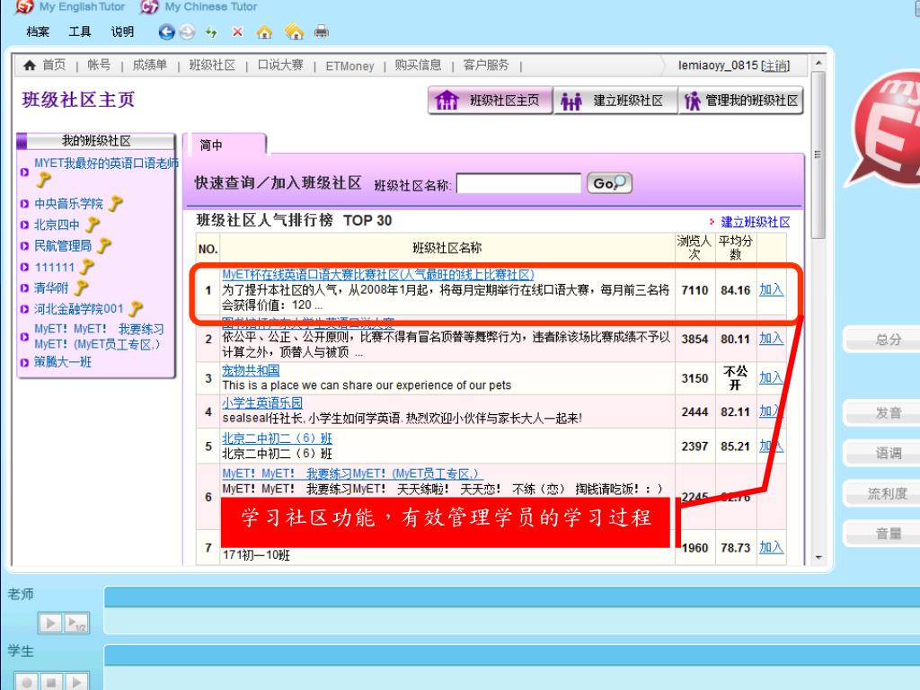The width and height of the screenshot is (920, 690).
Task: Open 帐号 in navigation bar
Action: [99, 65]
